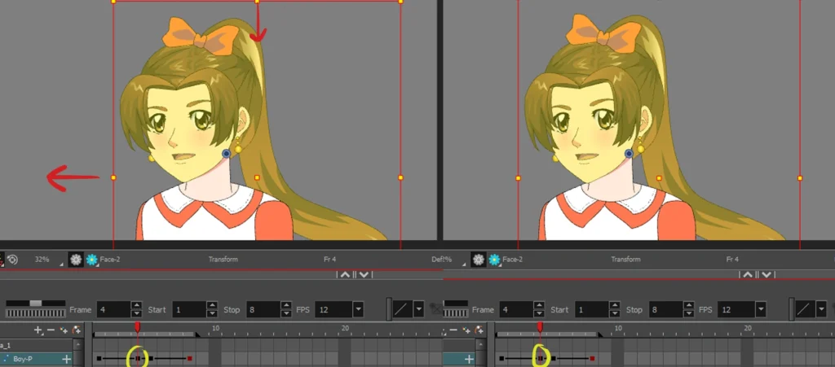Click the blue pivot point in left view
835x367 pixels.
point(227,154)
